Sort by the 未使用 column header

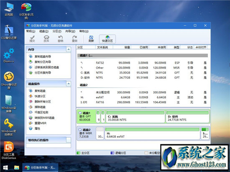[158, 47]
